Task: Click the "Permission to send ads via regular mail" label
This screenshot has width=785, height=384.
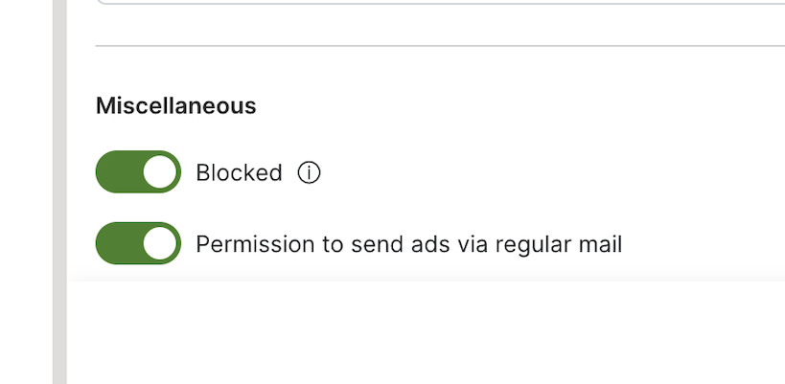Action: tap(408, 244)
